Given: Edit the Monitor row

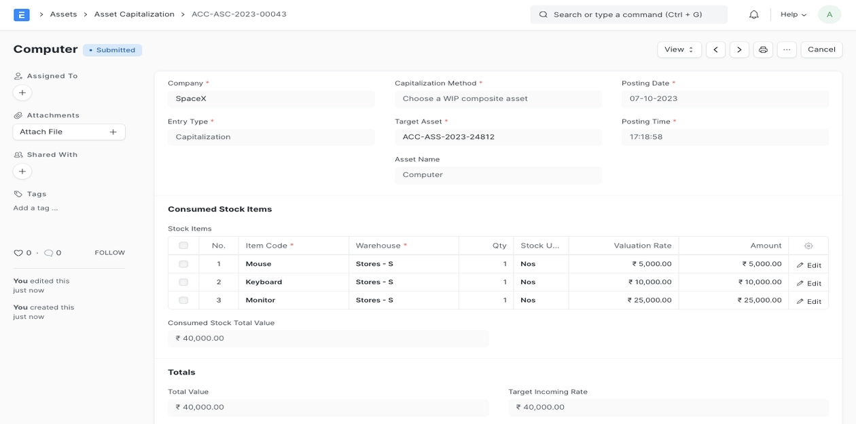Looking at the screenshot, I should tap(808, 301).
